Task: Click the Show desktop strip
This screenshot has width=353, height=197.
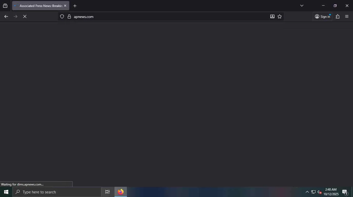Action: (x=352, y=192)
